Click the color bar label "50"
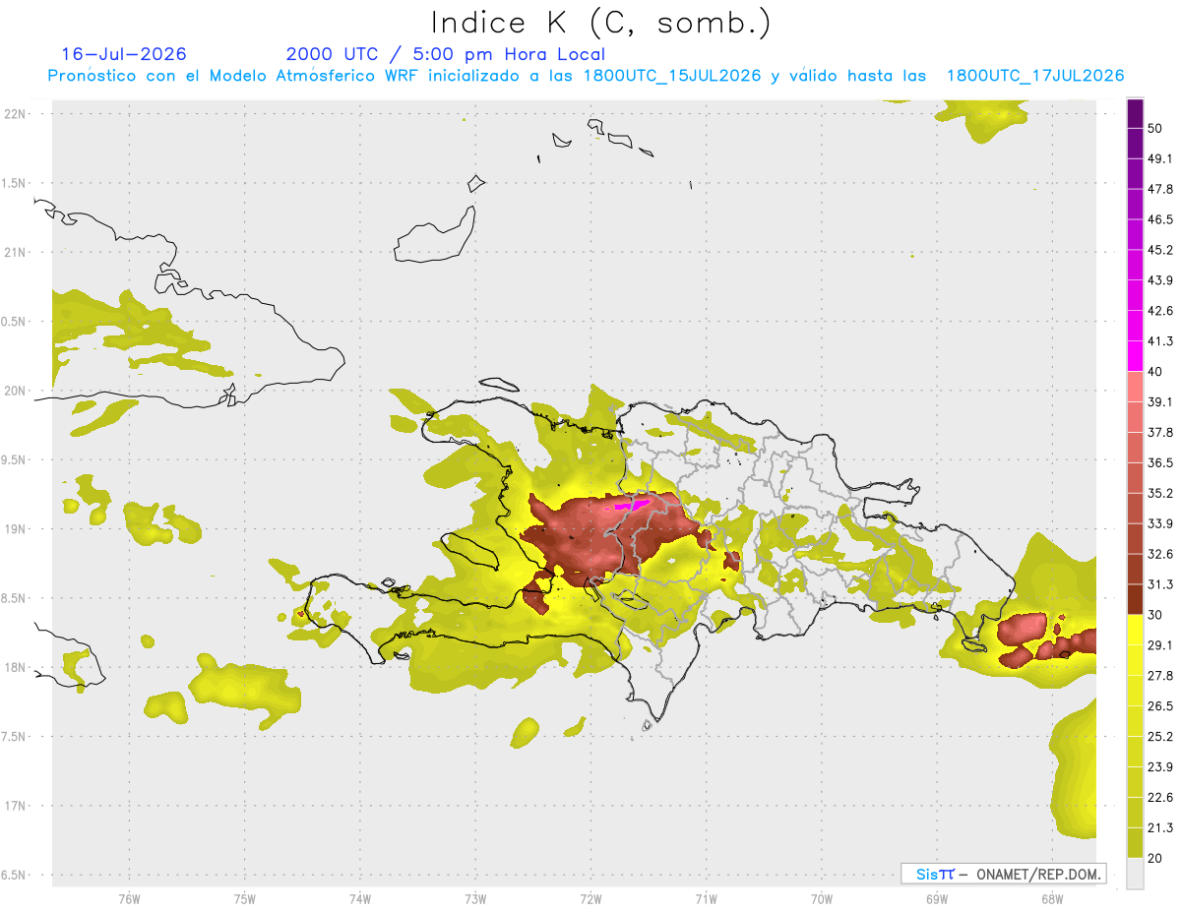1181x912 pixels. point(1154,128)
